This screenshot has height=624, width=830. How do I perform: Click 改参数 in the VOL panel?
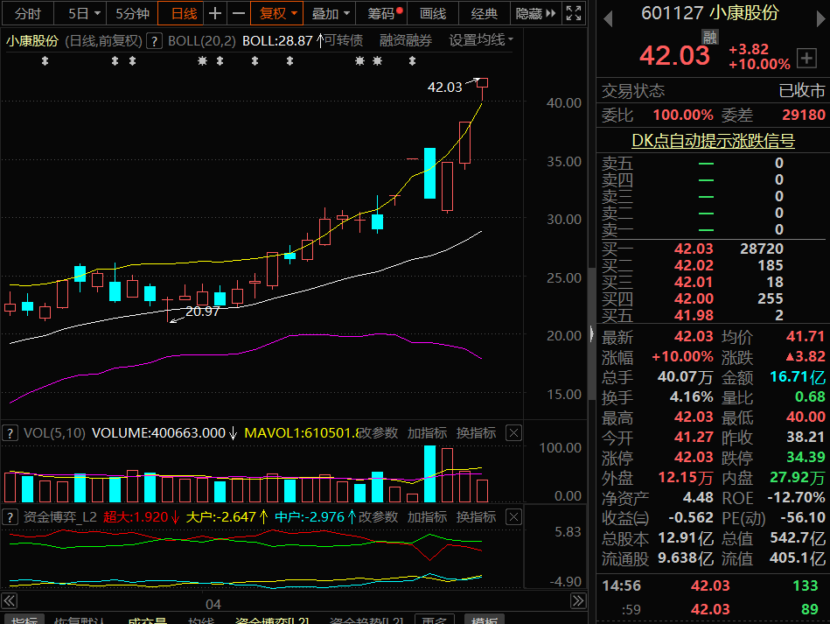[378, 433]
